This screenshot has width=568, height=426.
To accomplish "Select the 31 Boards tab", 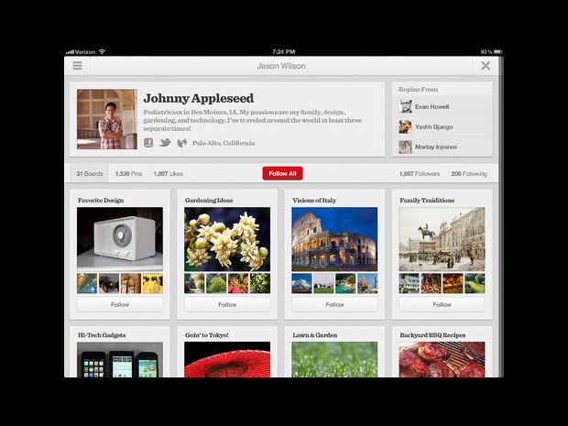I will (90, 173).
